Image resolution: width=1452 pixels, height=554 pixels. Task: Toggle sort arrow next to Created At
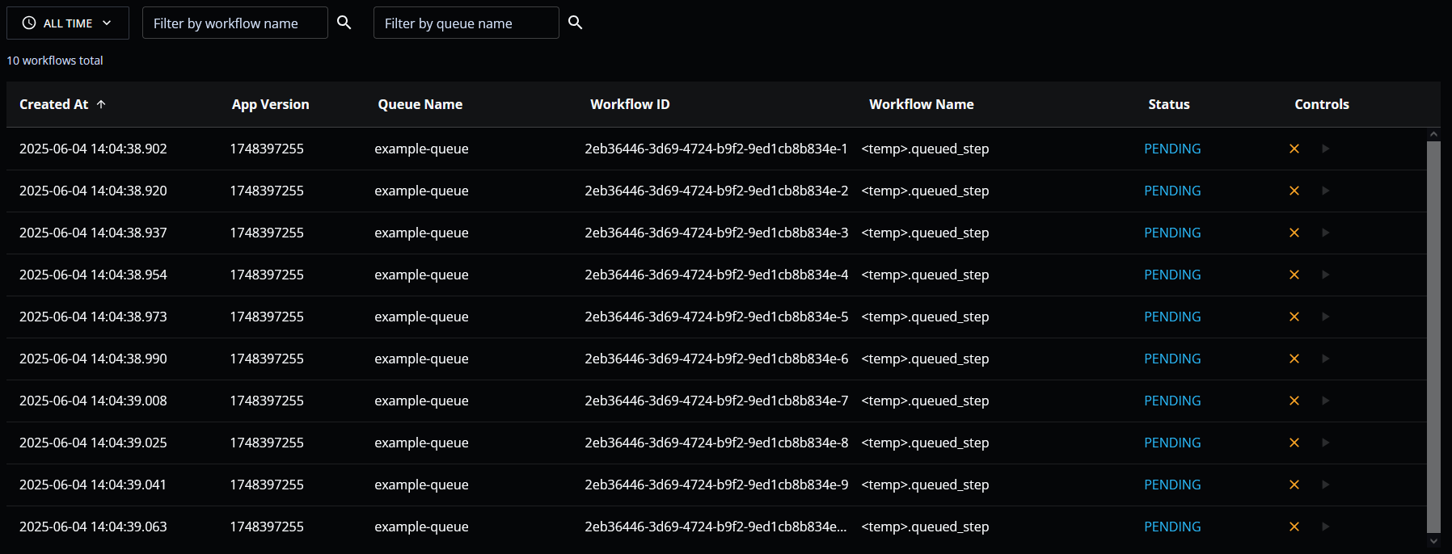[x=101, y=104]
